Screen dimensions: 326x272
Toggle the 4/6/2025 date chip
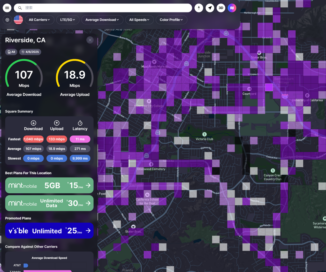(30, 52)
